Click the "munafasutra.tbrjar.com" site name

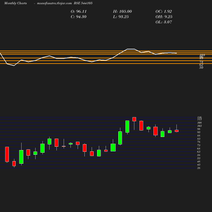(54, 3)
